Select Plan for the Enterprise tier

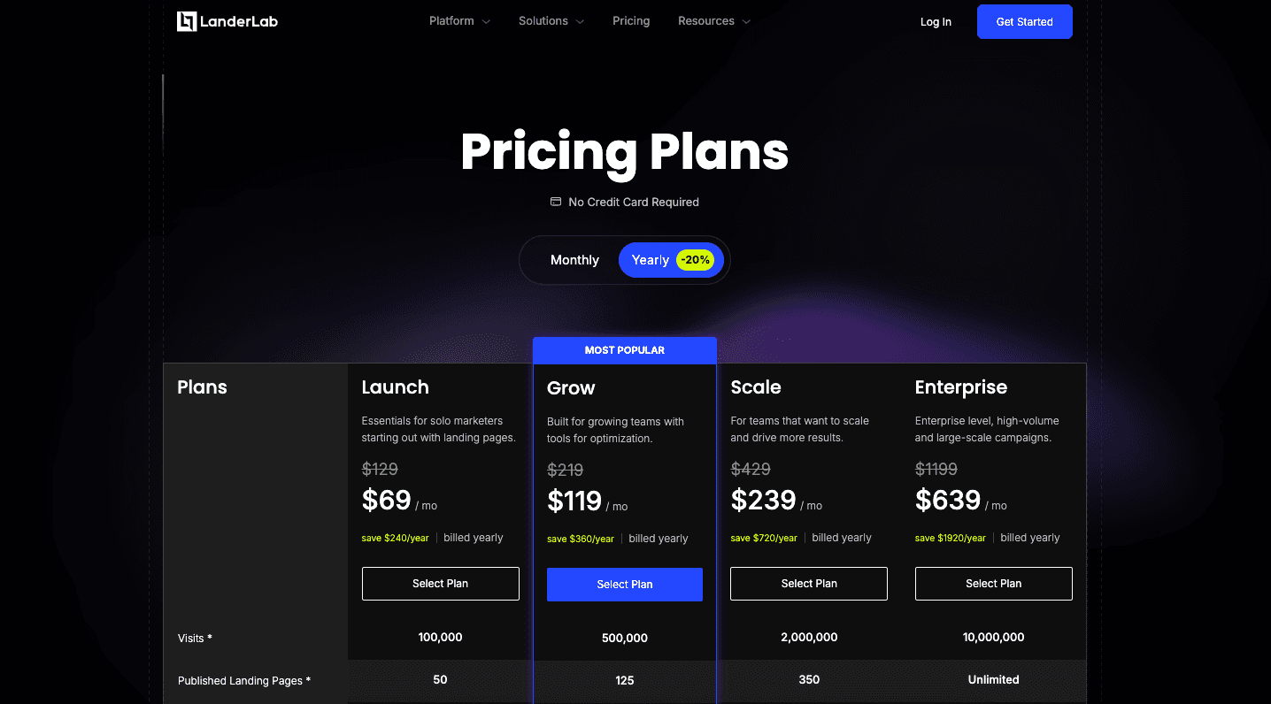pos(993,583)
